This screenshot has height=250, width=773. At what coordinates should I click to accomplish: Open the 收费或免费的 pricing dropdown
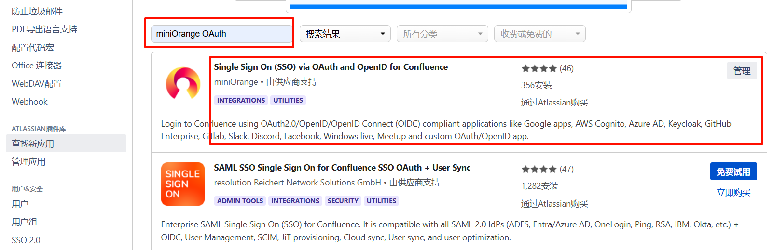click(539, 34)
